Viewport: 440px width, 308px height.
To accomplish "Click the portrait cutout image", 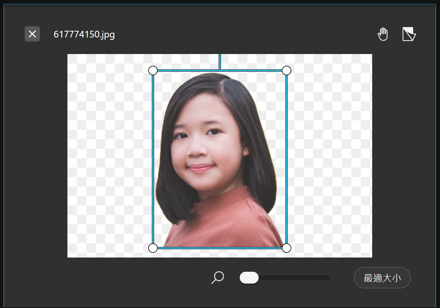I will coord(220,160).
